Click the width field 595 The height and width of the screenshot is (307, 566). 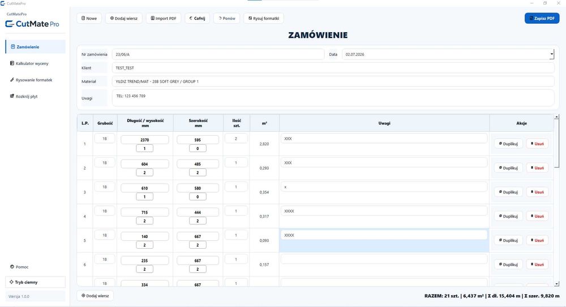click(198, 140)
